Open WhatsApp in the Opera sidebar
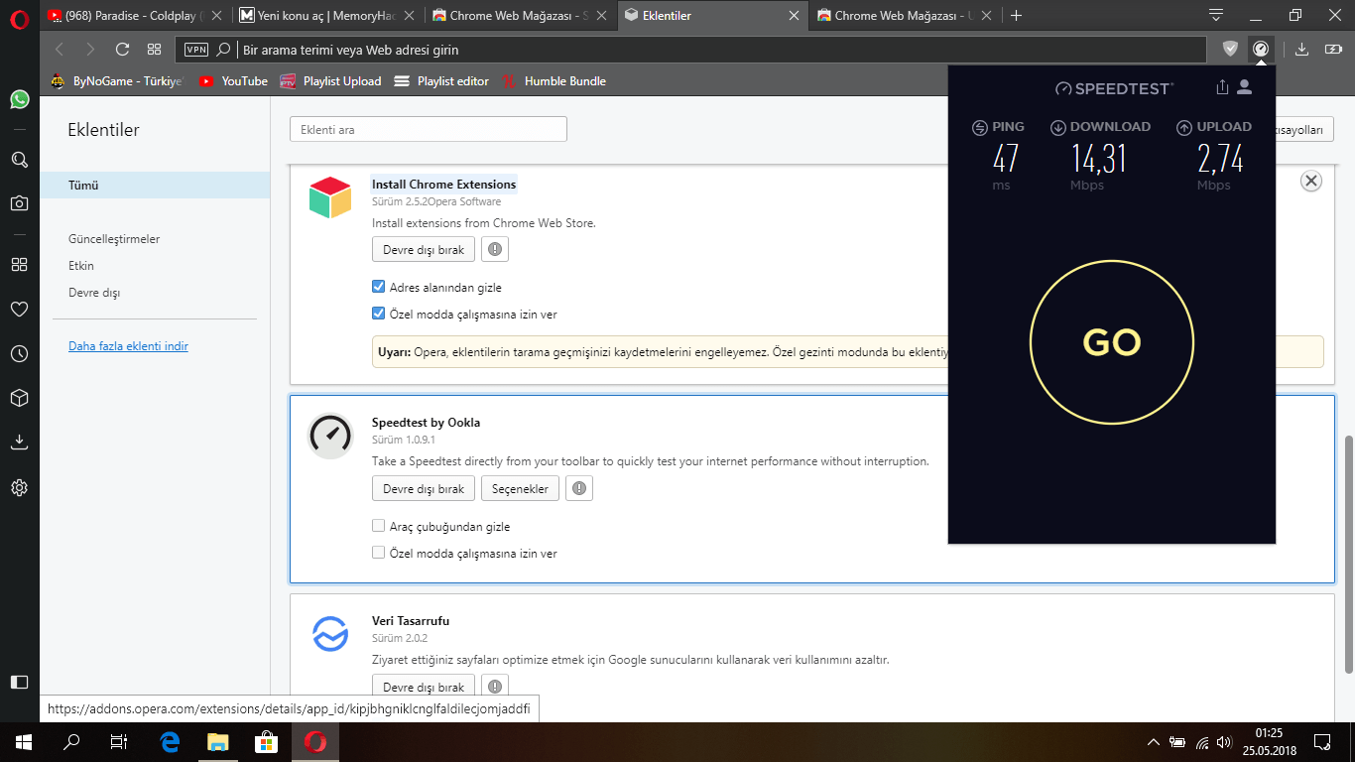This screenshot has height=762, width=1355. pos(19,99)
